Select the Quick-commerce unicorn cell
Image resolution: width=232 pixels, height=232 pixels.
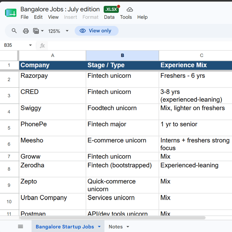pyautogui.click(x=123, y=185)
